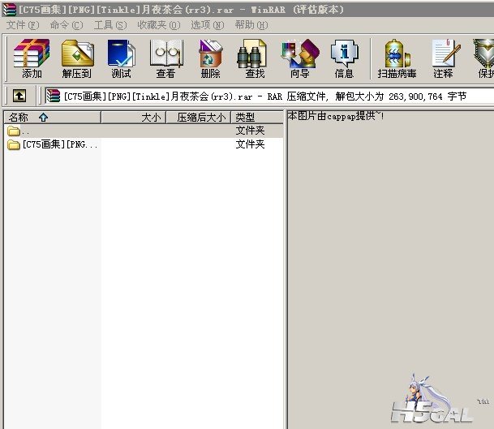
Task: Open the 命令(C) menu
Action: [67, 25]
